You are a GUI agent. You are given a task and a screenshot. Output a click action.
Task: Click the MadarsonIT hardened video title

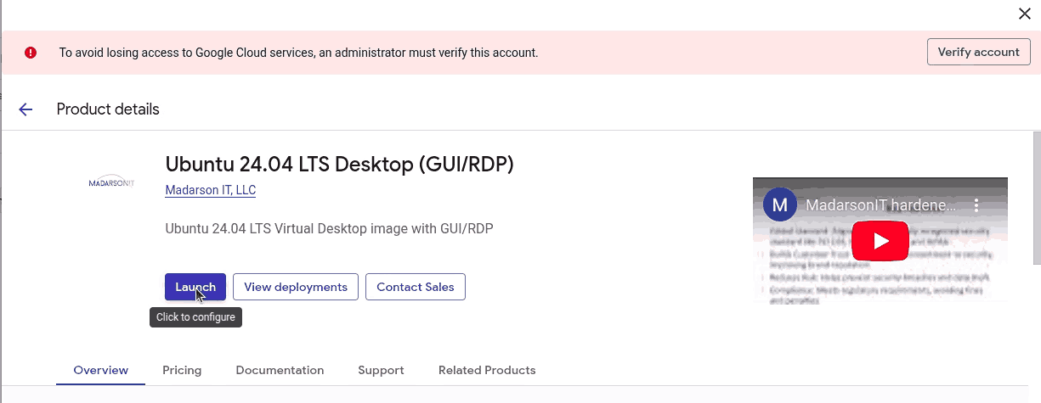point(880,205)
